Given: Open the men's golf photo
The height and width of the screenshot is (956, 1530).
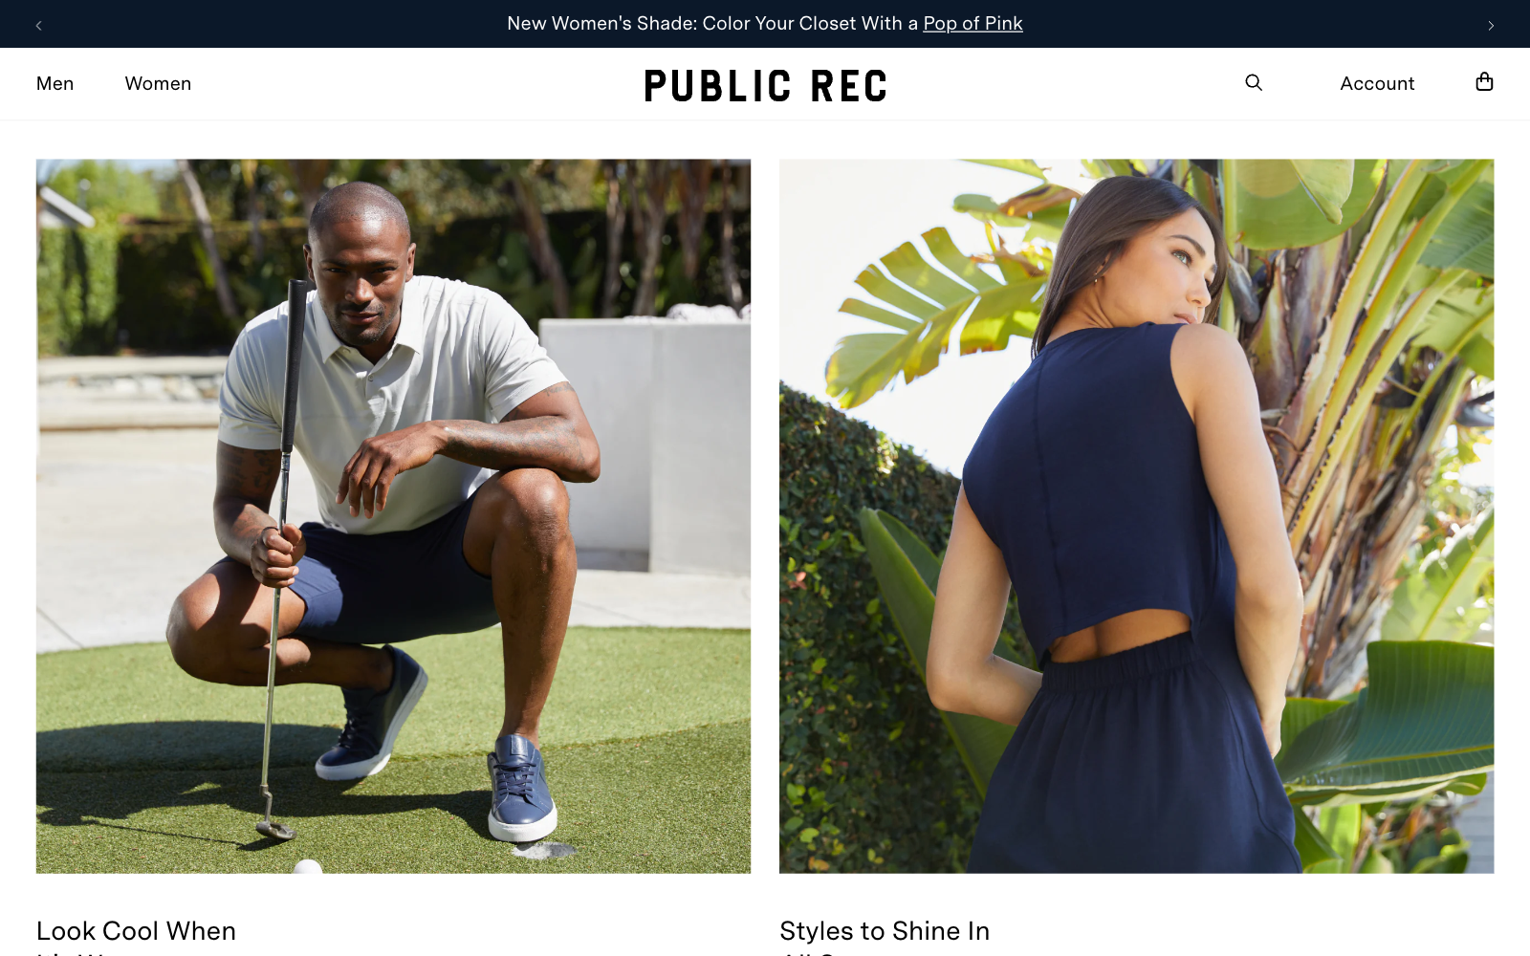Looking at the screenshot, I should [x=393, y=516].
